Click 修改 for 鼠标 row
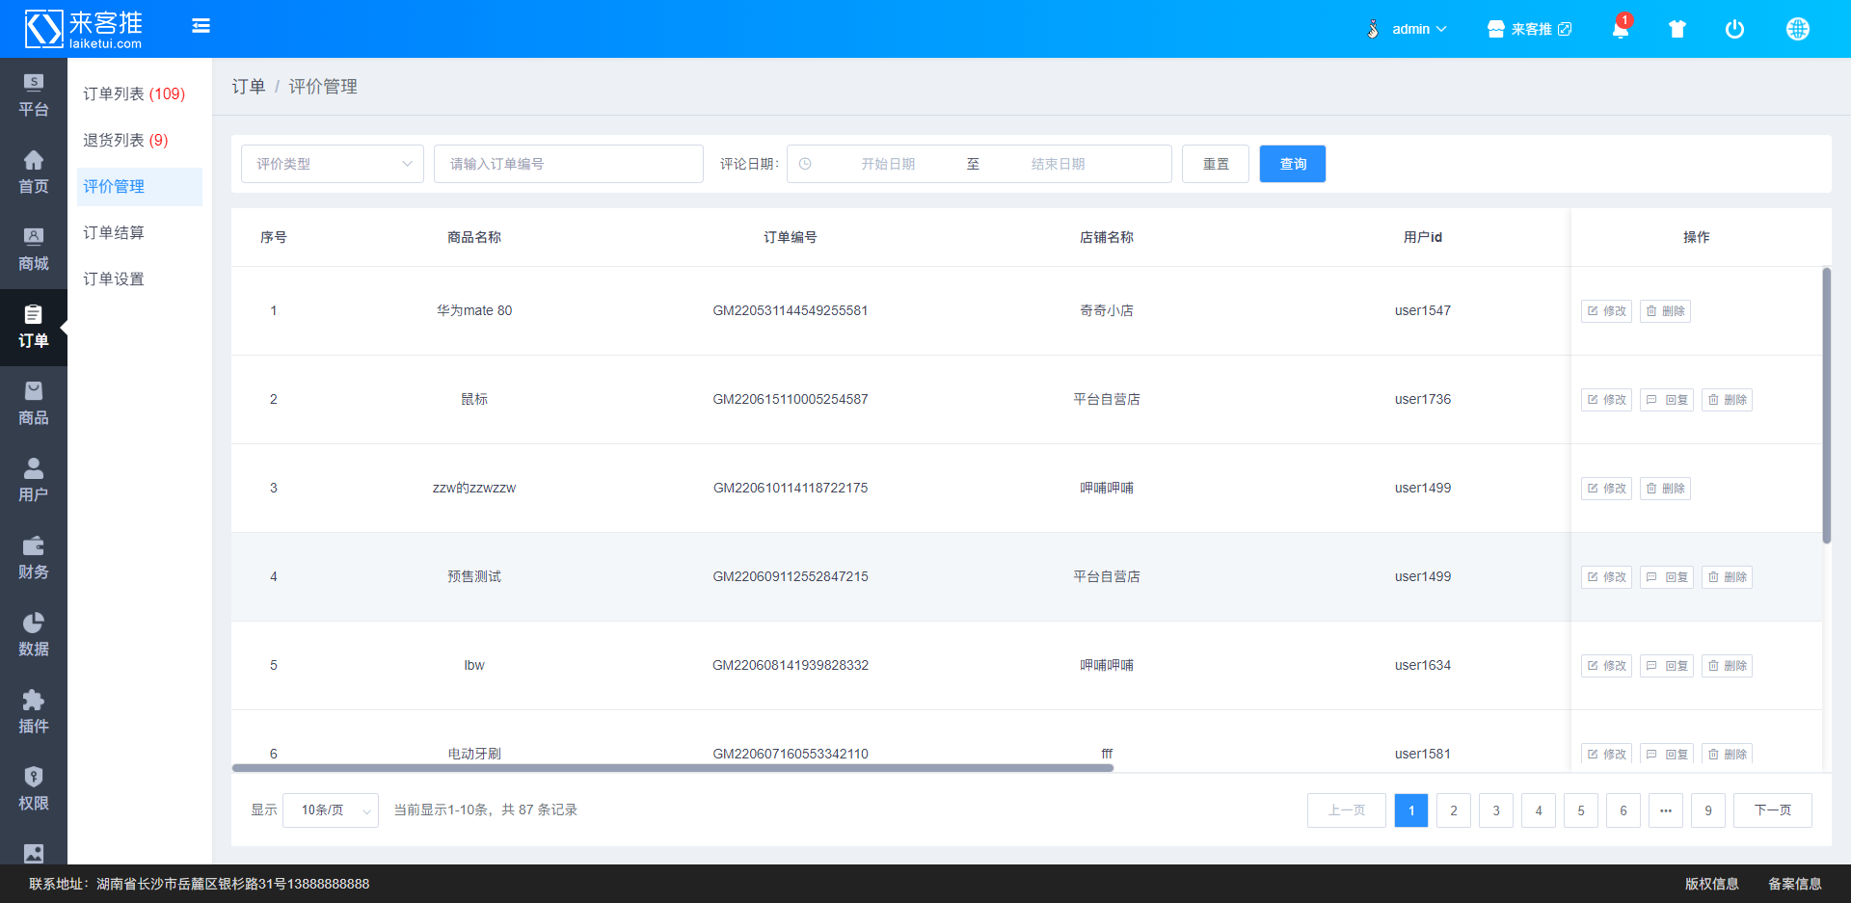1851x903 pixels. point(1606,400)
